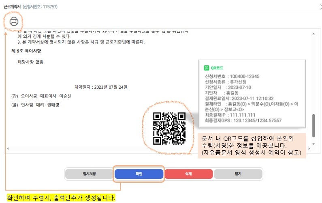Click the QR code image in the document
The width and height of the screenshot is (322, 203).
tap(169, 128)
